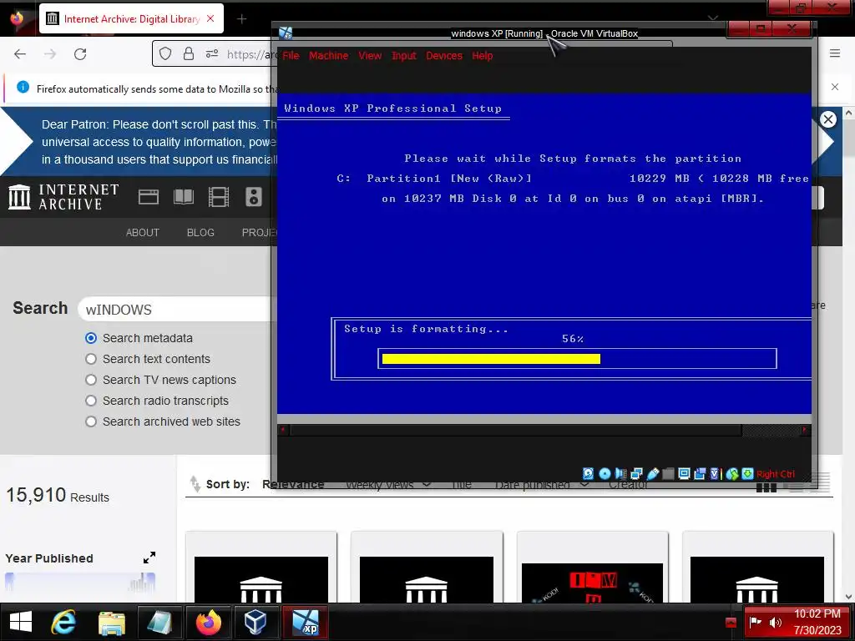Close the Internet Archive browser tab

pos(210,18)
